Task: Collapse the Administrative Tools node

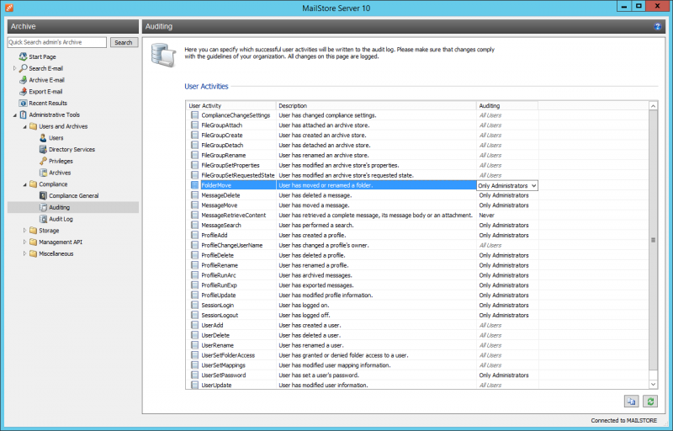Action: pyautogui.click(x=14, y=115)
